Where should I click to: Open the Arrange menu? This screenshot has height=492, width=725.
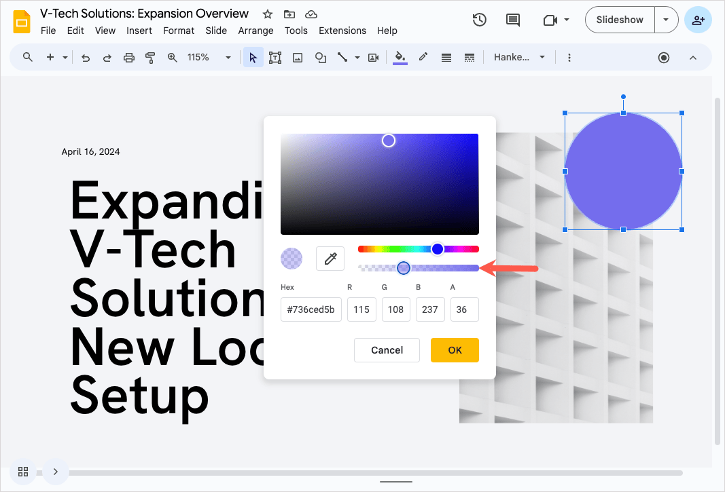pos(255,31)
